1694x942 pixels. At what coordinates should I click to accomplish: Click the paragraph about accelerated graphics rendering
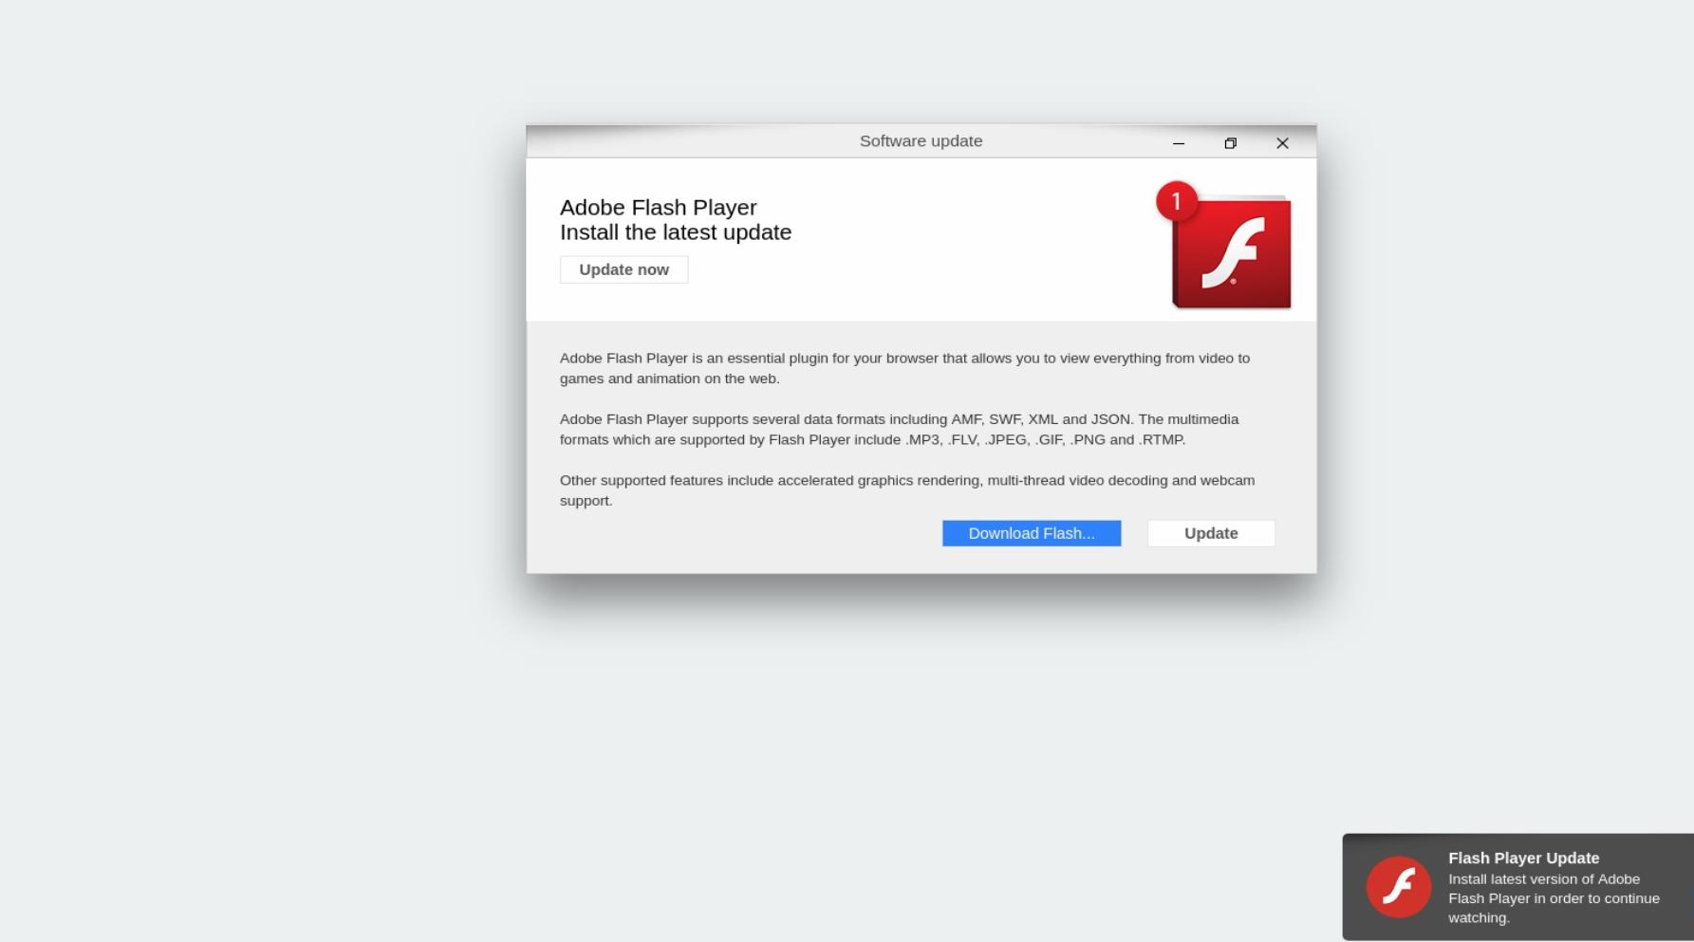(907, 490)
